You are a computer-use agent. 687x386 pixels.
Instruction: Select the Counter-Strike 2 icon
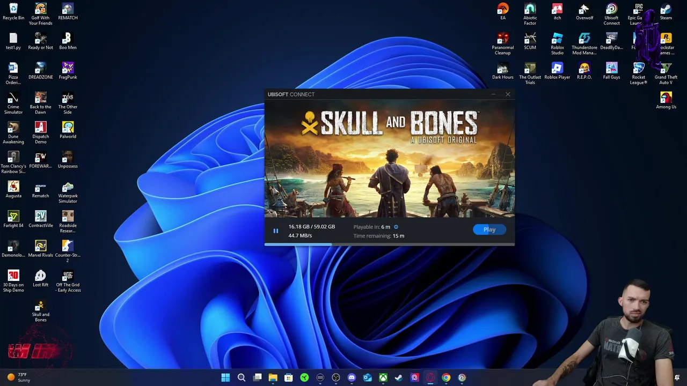click(x=68, y=251)
